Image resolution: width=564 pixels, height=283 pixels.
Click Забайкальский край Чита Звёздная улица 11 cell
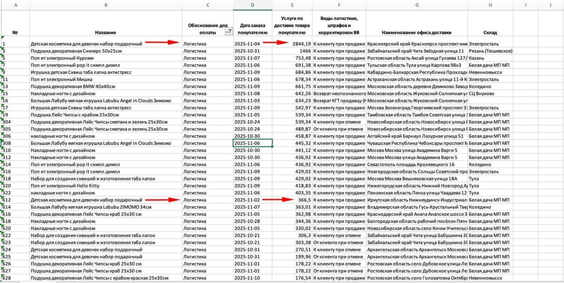(x=417, y=50)
